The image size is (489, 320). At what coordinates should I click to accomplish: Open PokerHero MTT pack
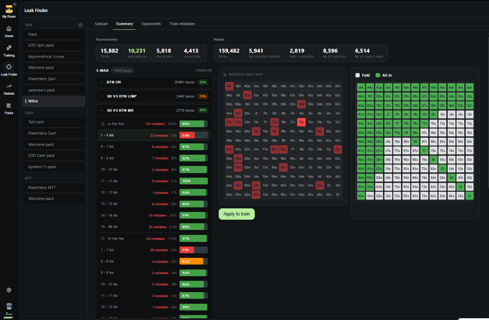tap(54, 188)
